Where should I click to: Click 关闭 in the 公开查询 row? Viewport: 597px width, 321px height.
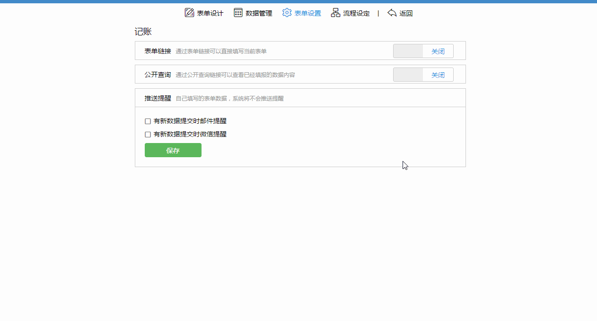coord(438,75)
